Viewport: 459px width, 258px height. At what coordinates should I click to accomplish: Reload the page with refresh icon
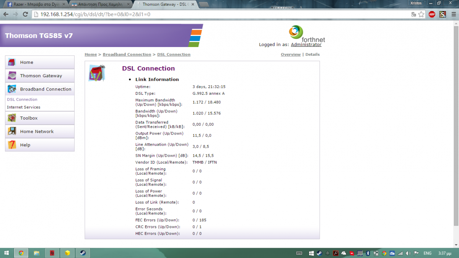point(25,14)
